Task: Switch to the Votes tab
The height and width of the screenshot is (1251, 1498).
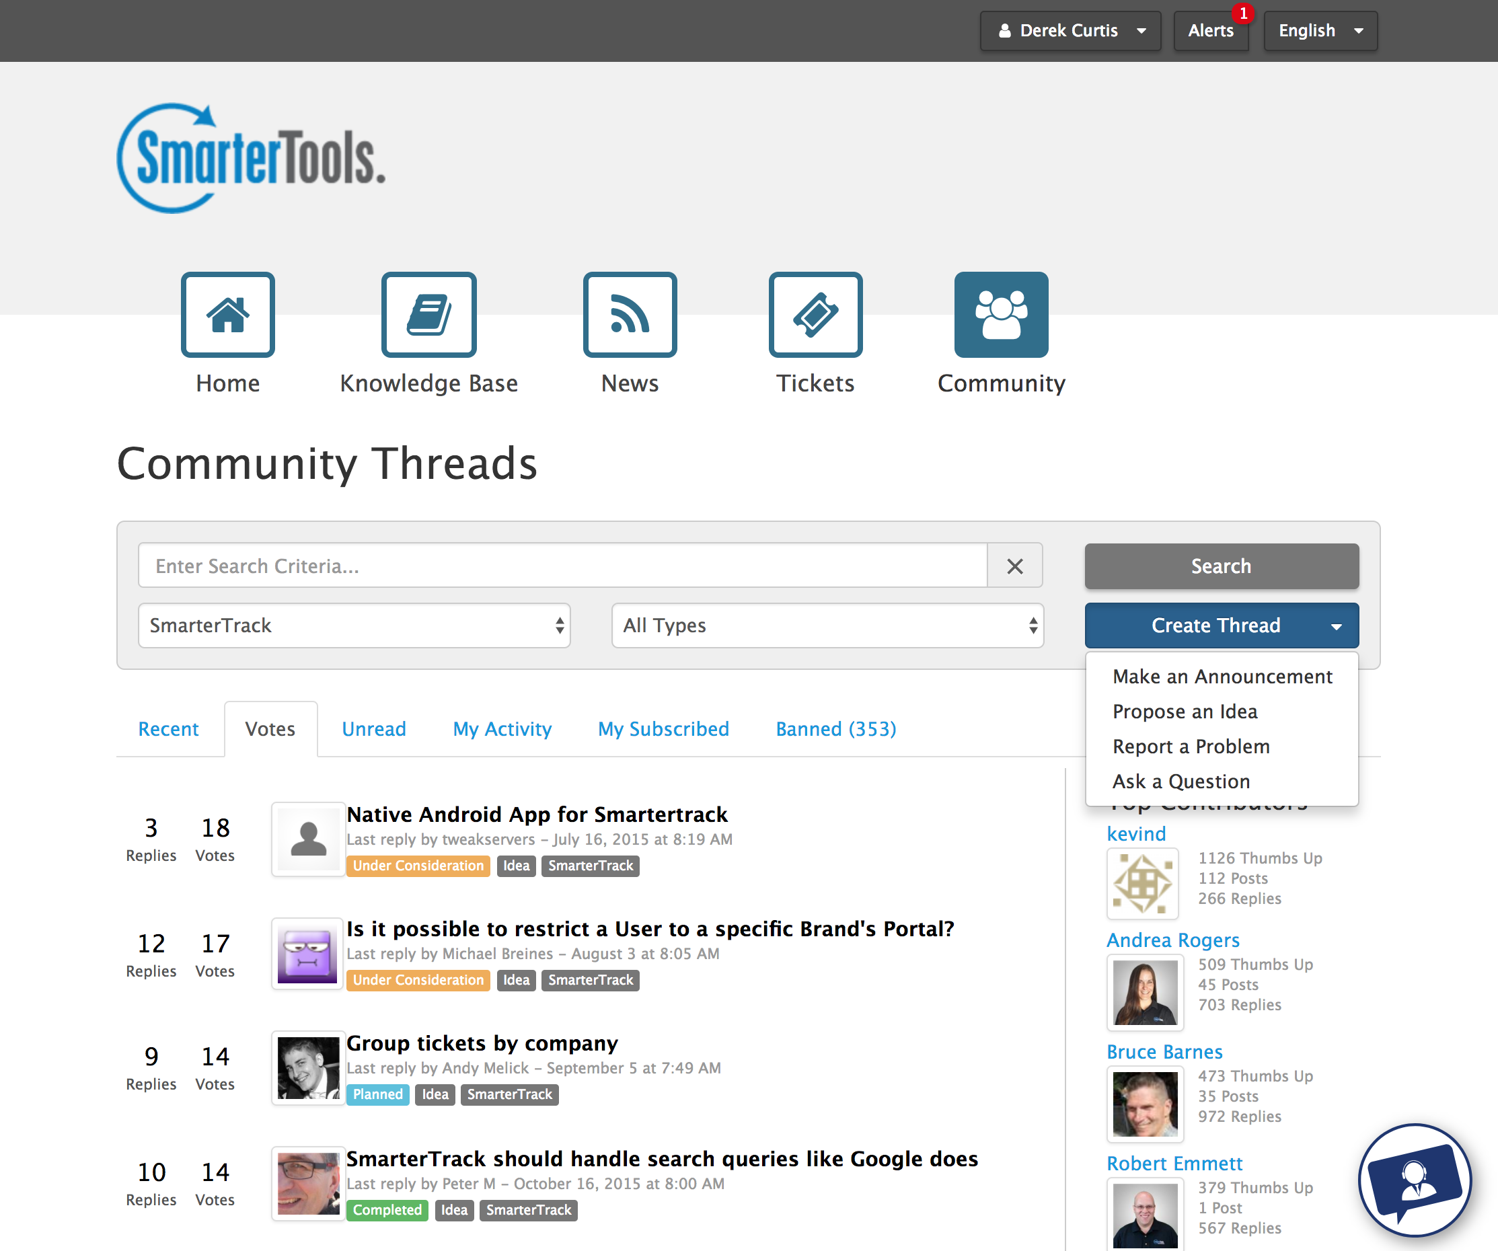Action: (270, 729)
